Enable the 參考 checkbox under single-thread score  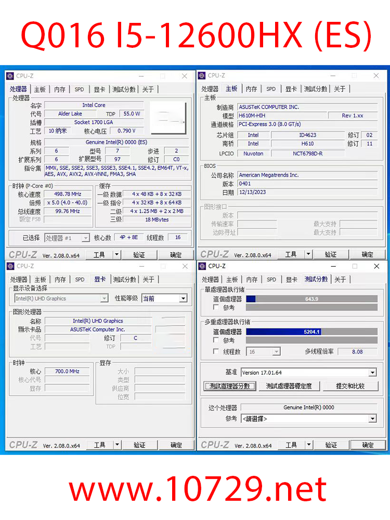point(216,308)
